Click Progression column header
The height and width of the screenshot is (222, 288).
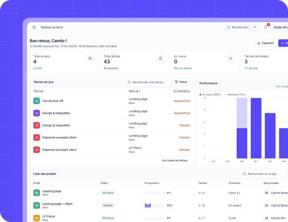(152, 183)
